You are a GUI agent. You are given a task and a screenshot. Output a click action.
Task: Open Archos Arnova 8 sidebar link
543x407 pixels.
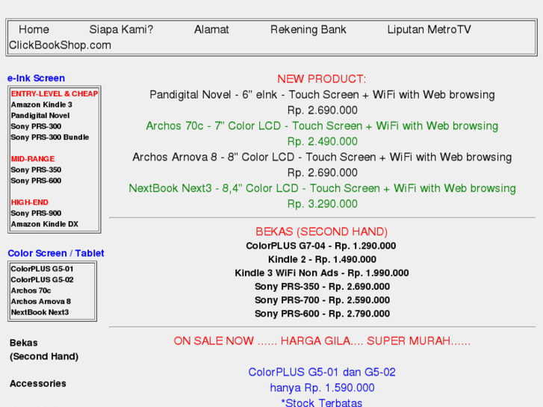tap(41, 302)
